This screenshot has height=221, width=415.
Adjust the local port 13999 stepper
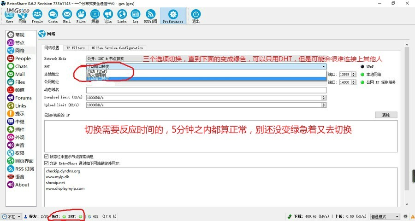pyautogui.click(x=353, y=75)
